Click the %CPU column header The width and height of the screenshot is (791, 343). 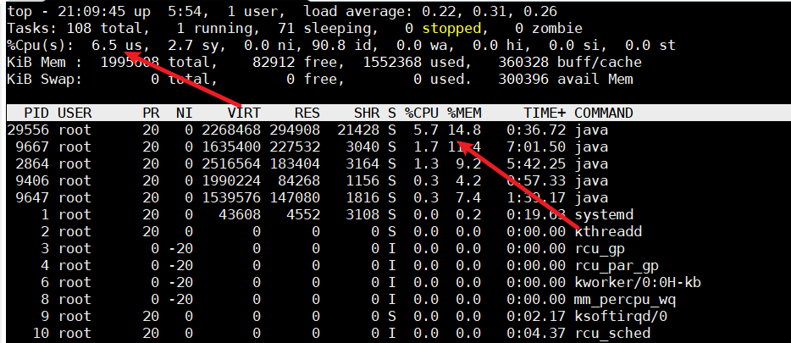pos(421,113)
